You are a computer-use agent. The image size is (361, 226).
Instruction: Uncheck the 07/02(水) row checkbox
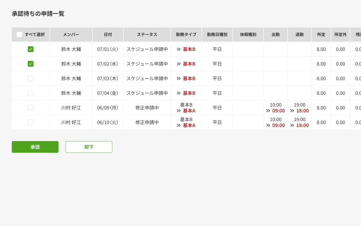point(31,64)
